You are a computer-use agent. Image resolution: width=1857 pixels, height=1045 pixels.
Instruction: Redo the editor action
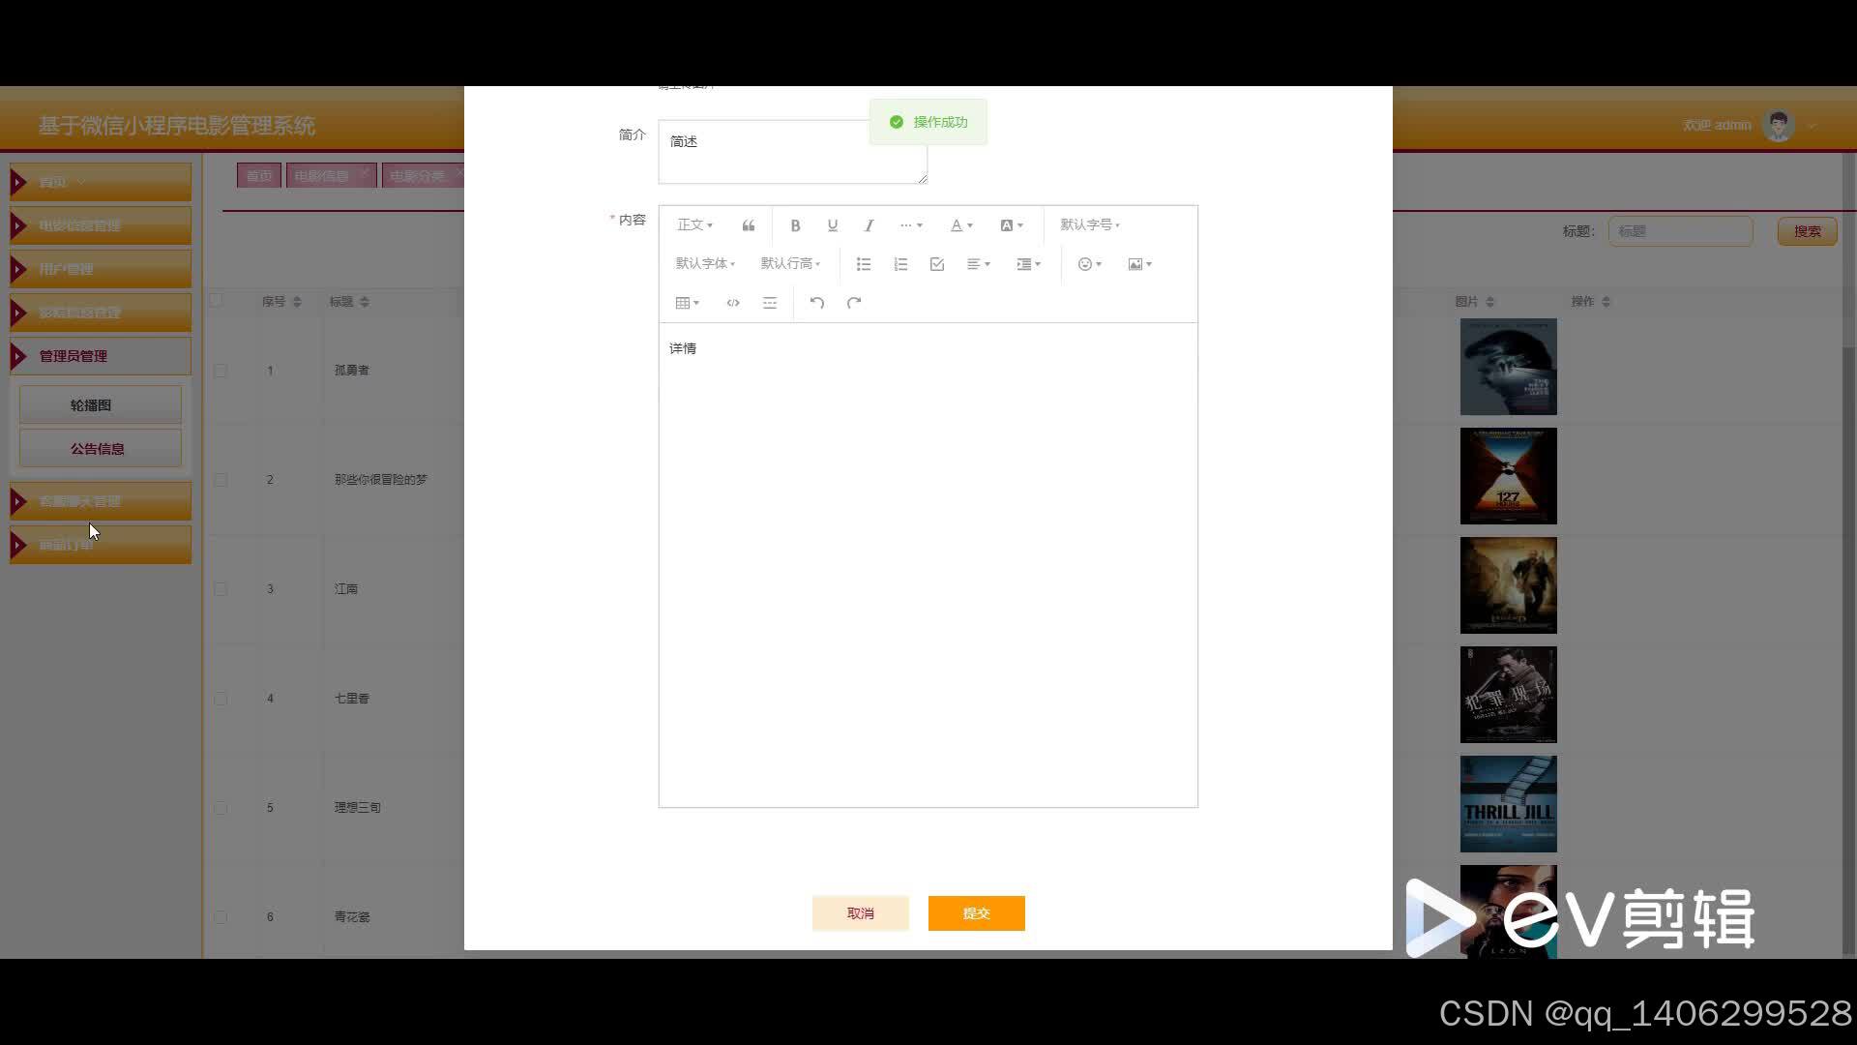[x=854, y=303]
